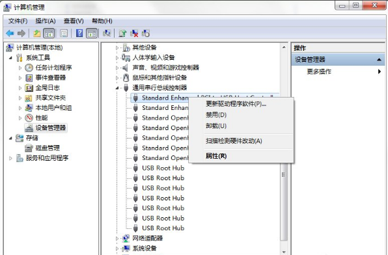This screenshot has height=255, width=388.
Task: Click the Forward arrow toolbar icon
Action: (x=21, y=33)
